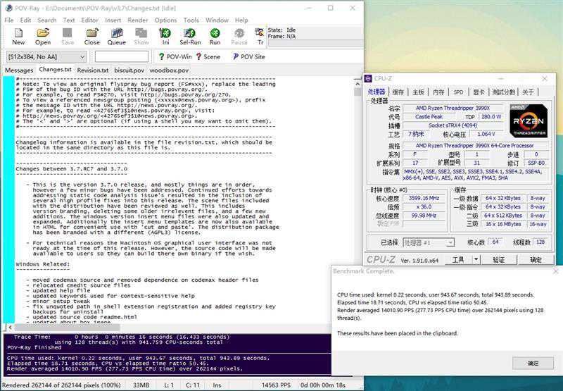Click the command line input field
This screenshot has height=391, width=563.
[122, 56]
